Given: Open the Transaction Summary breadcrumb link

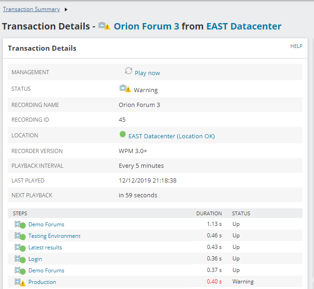Looking at the screenshot, I should [31, 9].
